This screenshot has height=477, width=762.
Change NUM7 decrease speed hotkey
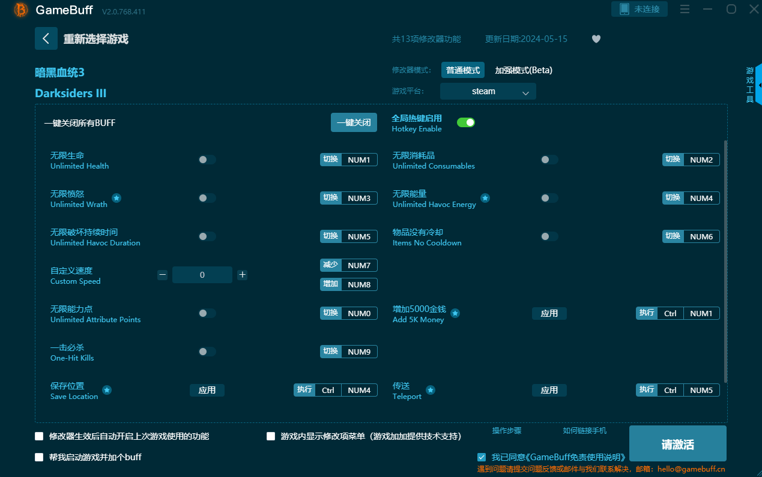(x=359, y=265)
